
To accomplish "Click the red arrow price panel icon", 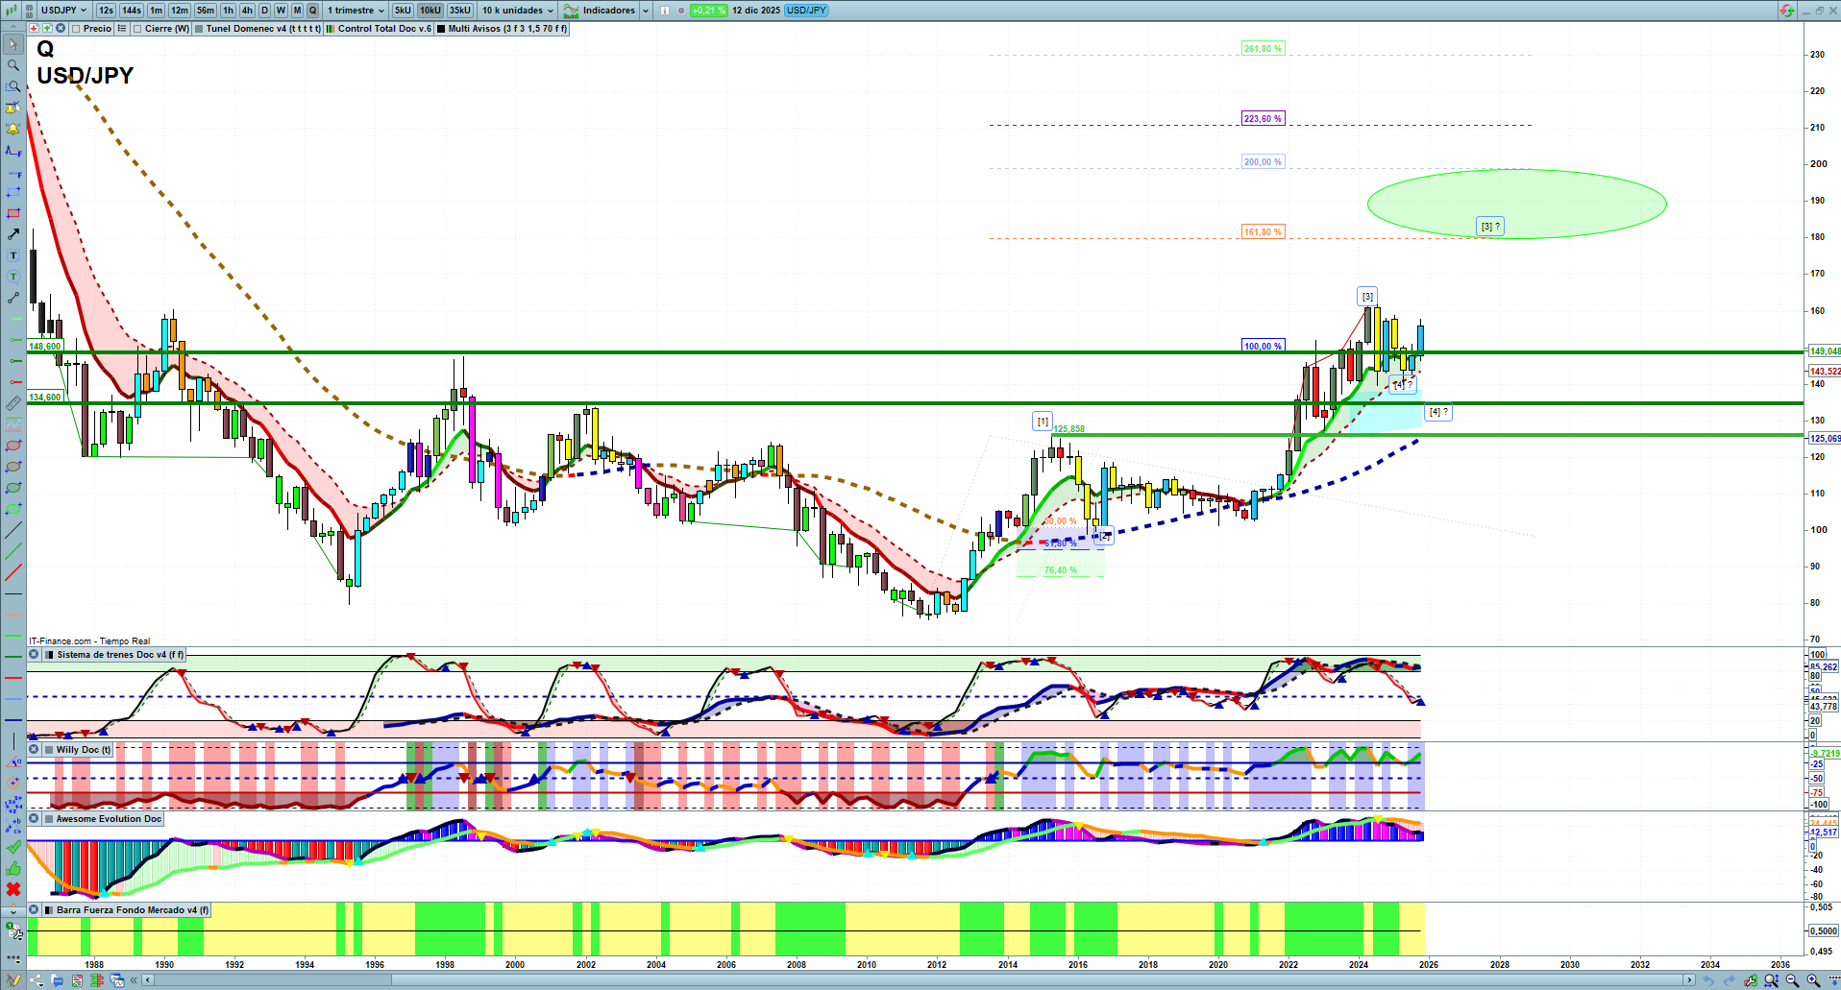I will click(34, 29).
